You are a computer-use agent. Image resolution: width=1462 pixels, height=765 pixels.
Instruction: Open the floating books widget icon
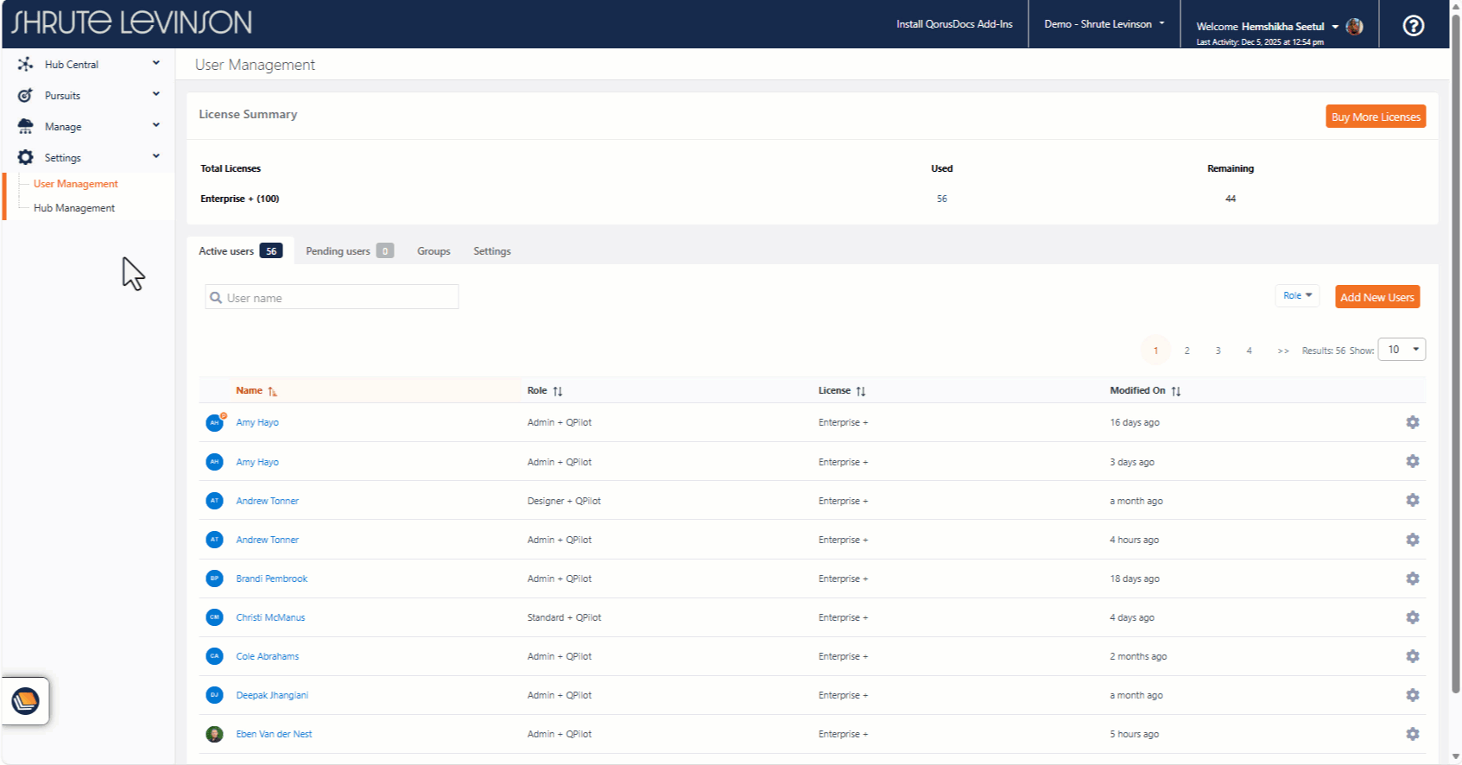click(x=26, y=700)
